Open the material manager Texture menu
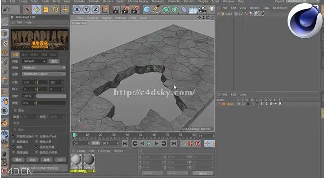Image resolution: width=324 pixels, height=178 pixels. [x=118, y=151]
